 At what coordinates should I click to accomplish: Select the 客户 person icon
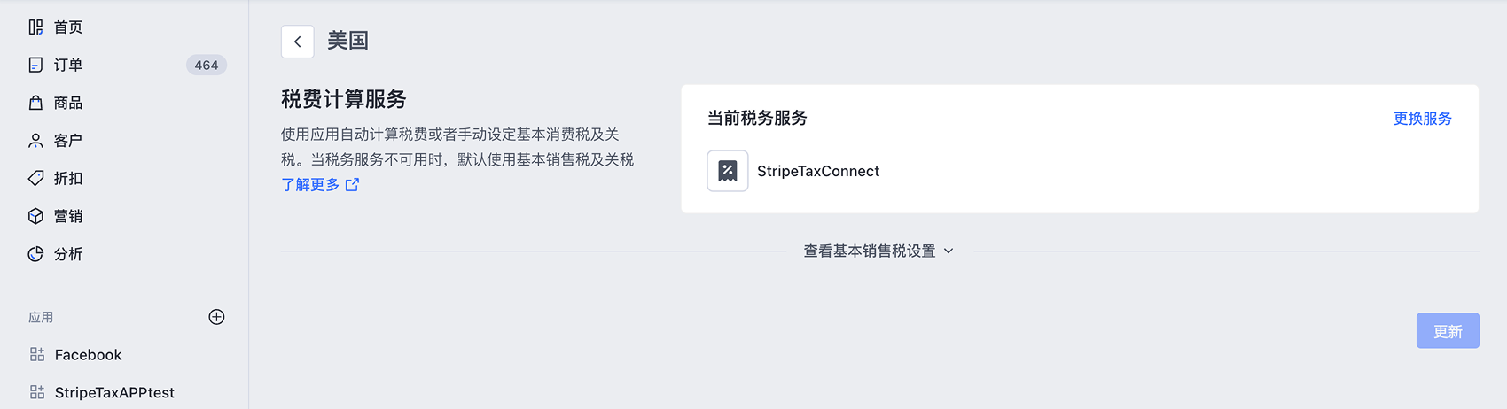coord(35,141)
